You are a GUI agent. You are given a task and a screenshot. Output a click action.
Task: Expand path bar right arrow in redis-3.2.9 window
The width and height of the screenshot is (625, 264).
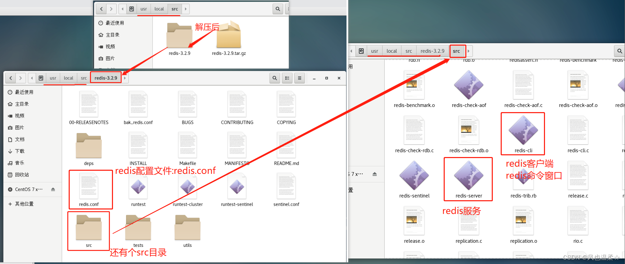coord(125,78)
